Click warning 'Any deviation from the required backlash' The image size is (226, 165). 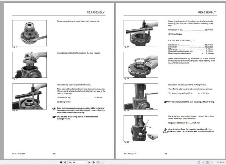[x=191, y=130]
